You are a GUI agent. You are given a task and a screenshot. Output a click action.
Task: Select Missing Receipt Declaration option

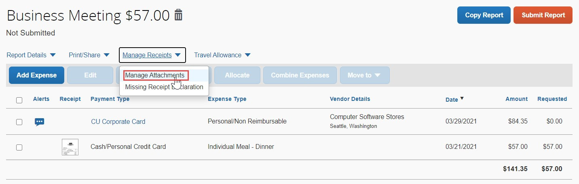click(164, 87)
